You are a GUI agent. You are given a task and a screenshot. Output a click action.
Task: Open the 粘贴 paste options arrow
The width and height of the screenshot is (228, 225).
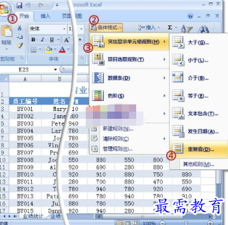[x=7, y=49]
